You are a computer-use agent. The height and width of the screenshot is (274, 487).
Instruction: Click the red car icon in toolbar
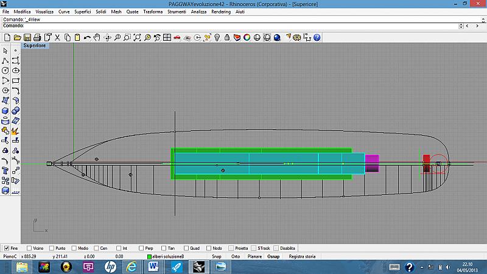coord(177,38)
